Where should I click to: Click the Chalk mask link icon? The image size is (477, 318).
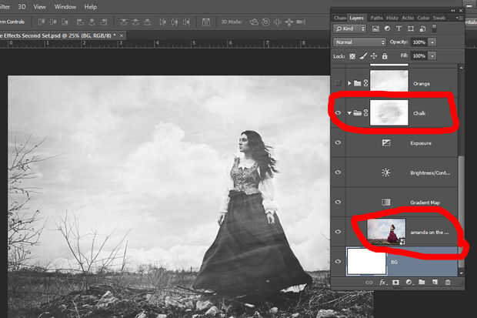pos(365,113)
